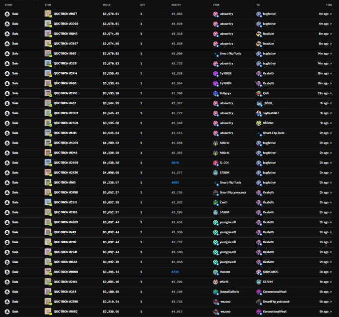Screen dimensions: 339x317
Task: Open the QUOTRON #2414 item link
Action: [x=65, y=73]
